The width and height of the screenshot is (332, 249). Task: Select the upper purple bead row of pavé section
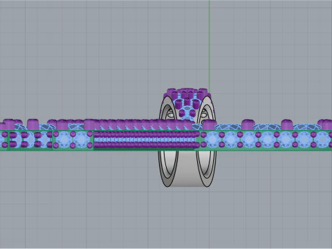(147, 134)
